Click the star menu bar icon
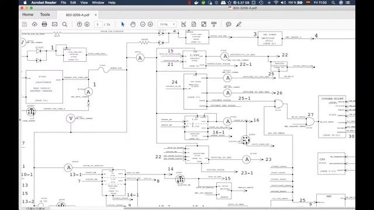The height and width of the screenshot is (210, 374). [x=230, y=2]
